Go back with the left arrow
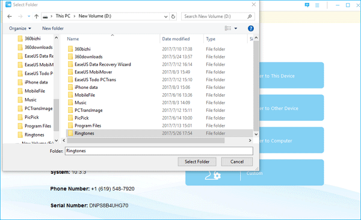 pos(10,16)
